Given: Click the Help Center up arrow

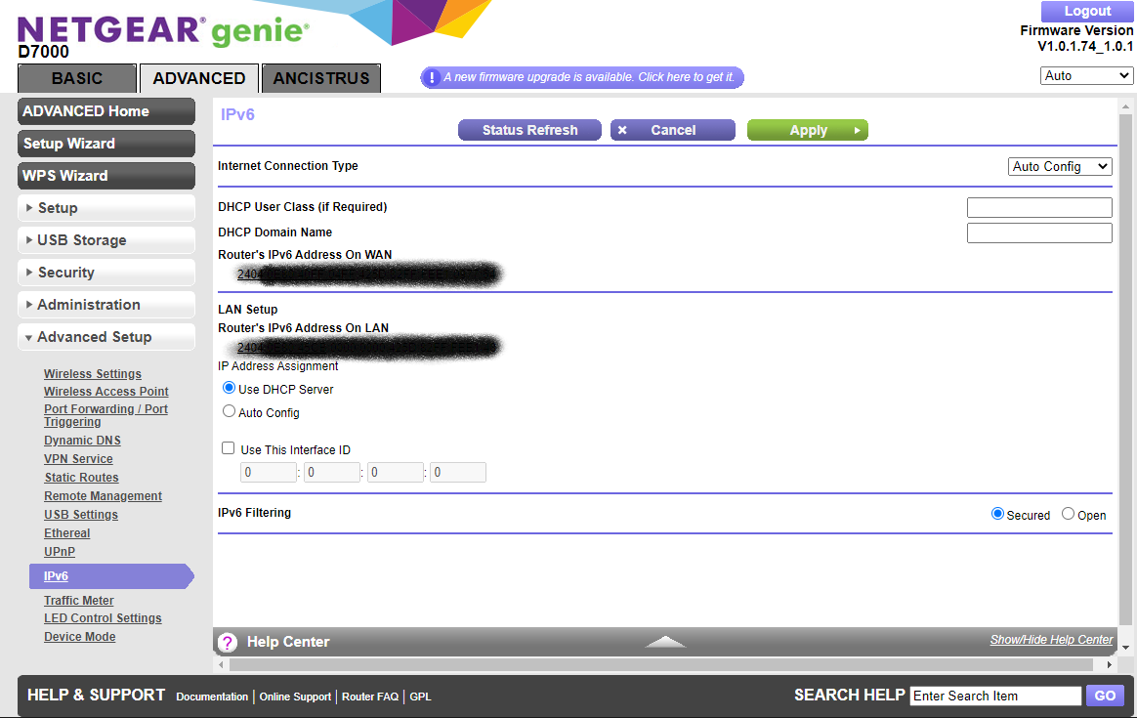Looking at the screenshot, I should point(665,642).
